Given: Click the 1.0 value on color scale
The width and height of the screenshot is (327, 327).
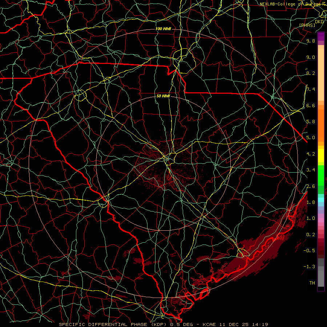Looking at the screenshot, I should click(311, 218).
